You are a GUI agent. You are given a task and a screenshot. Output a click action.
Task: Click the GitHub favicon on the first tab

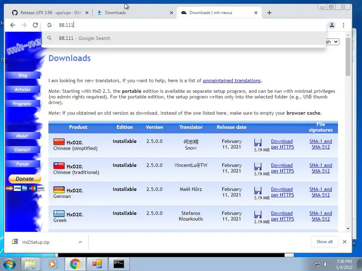(15, 13)
